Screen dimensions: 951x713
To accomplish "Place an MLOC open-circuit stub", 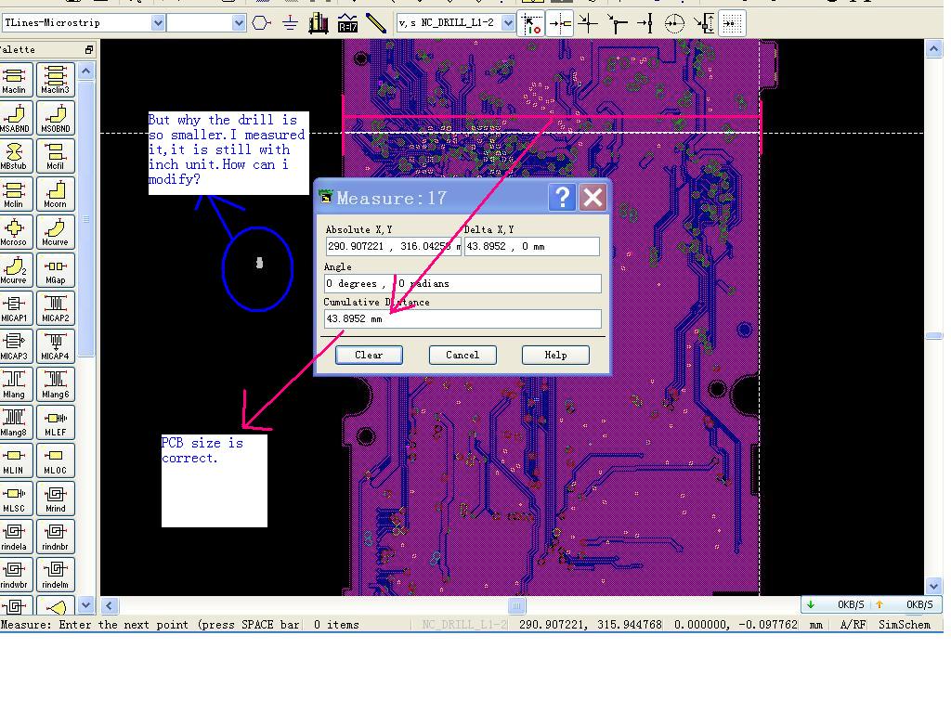I will 55,461.
